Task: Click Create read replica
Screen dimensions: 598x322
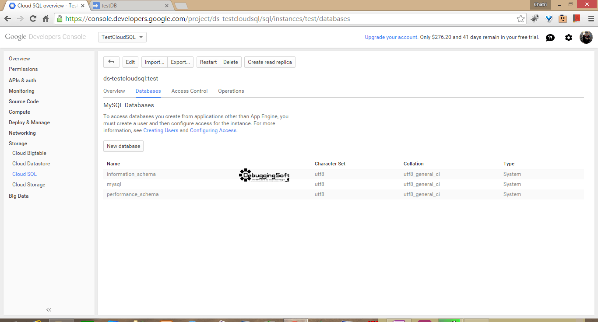Action: click(270, 62)
